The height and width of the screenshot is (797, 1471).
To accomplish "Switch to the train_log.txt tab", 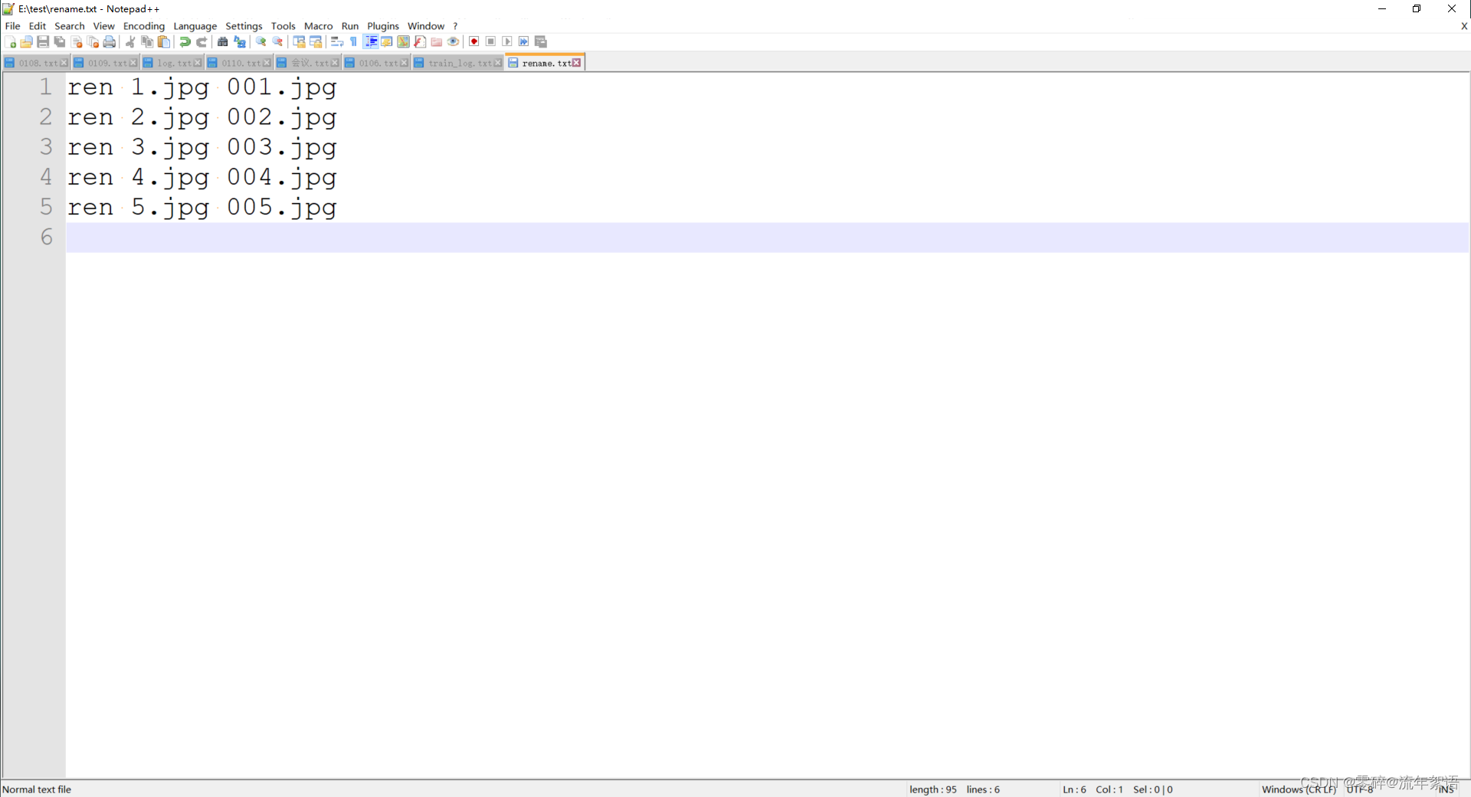I will [x=457, y=63].
